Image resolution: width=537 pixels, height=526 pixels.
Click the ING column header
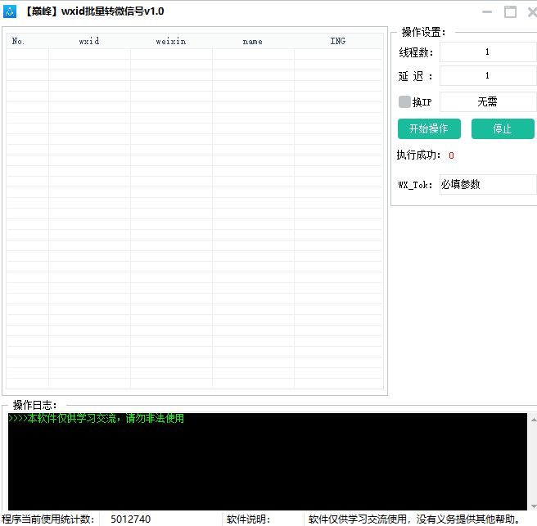pyautogui.click(x=337, y=41)
